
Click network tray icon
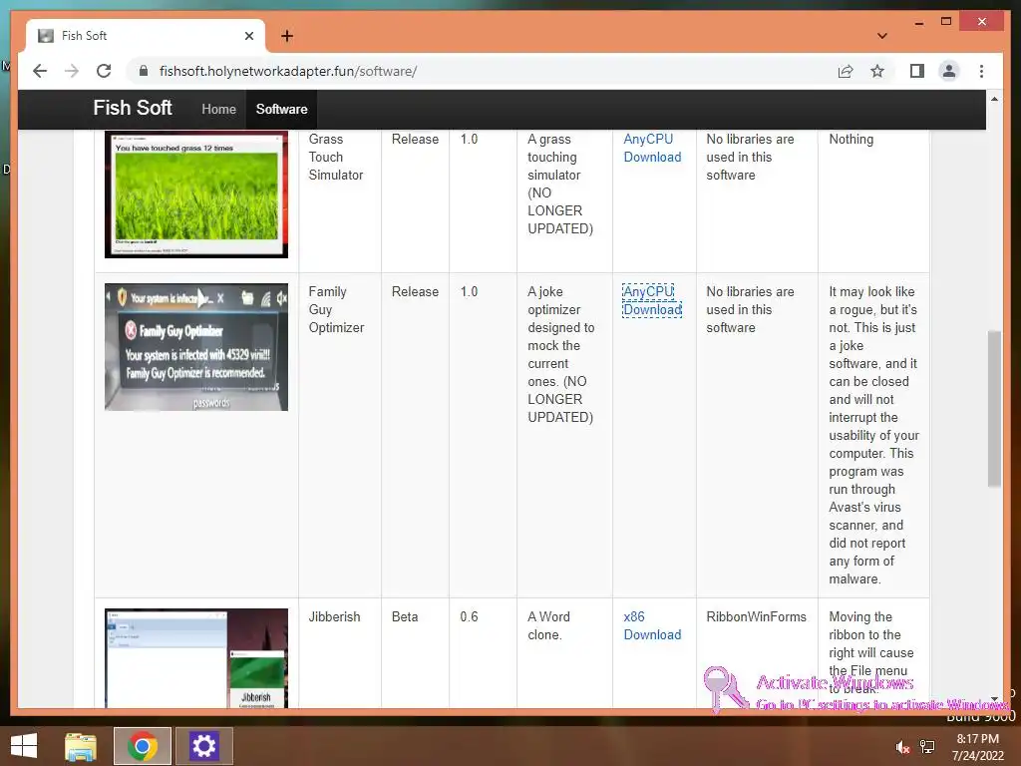(x=927, y=747)
